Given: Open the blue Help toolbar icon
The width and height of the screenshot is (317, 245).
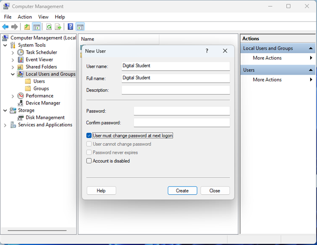Looking at the screenshot, I should coord(71,27).
